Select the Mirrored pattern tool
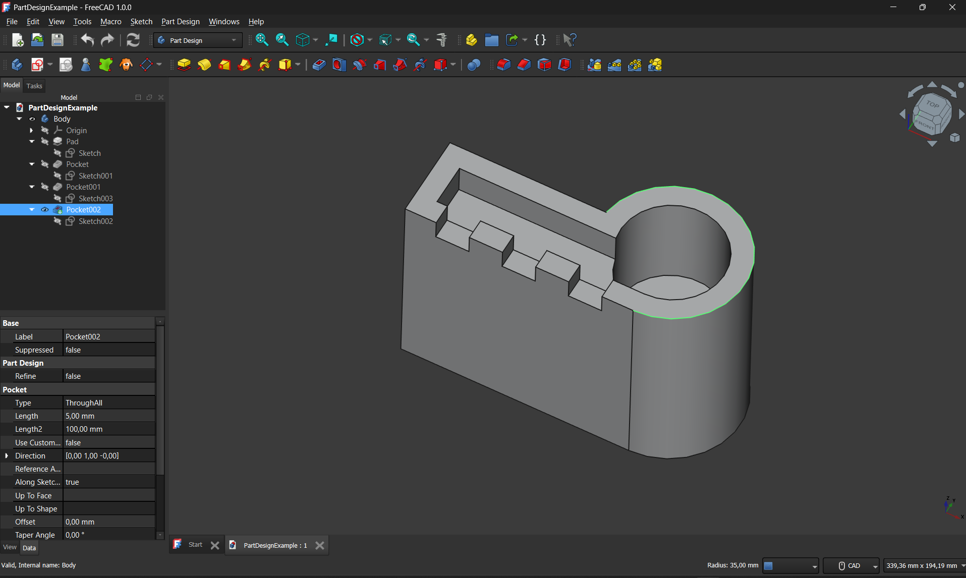 594,65
